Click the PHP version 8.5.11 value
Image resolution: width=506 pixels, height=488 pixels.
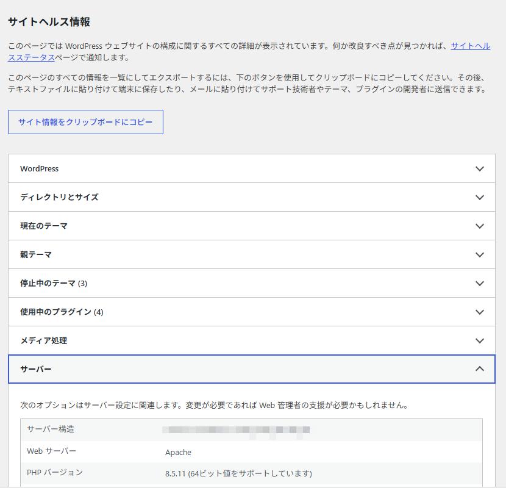tap(238, 474)
